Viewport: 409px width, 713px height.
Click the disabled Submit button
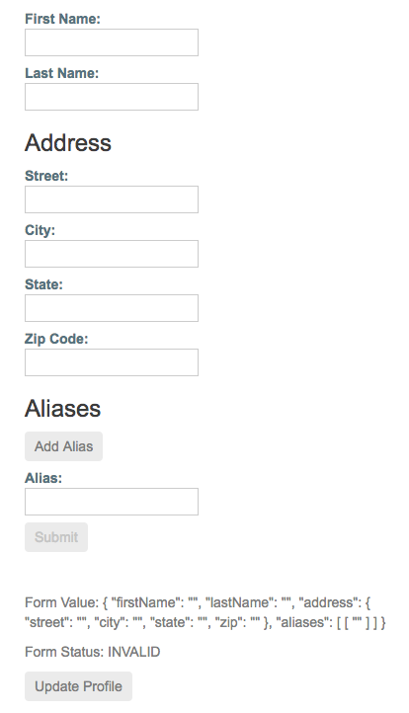tap(56, 537)
